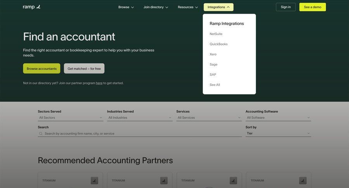Click the Browse accountants button
The image size is (349, 188).
41,68
